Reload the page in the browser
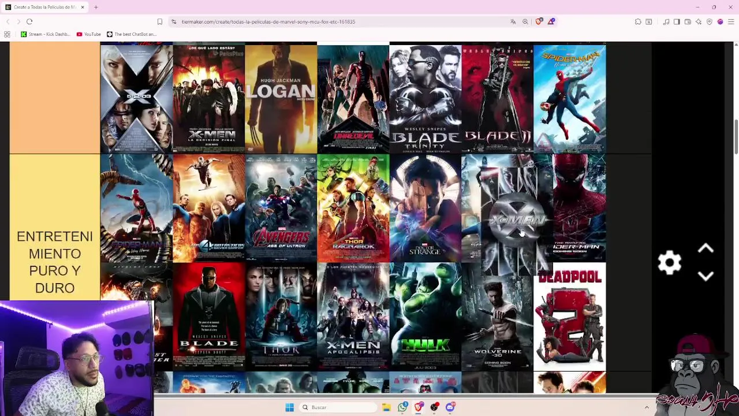This screenshot has width=739, height=416. (x=29, y=21)
